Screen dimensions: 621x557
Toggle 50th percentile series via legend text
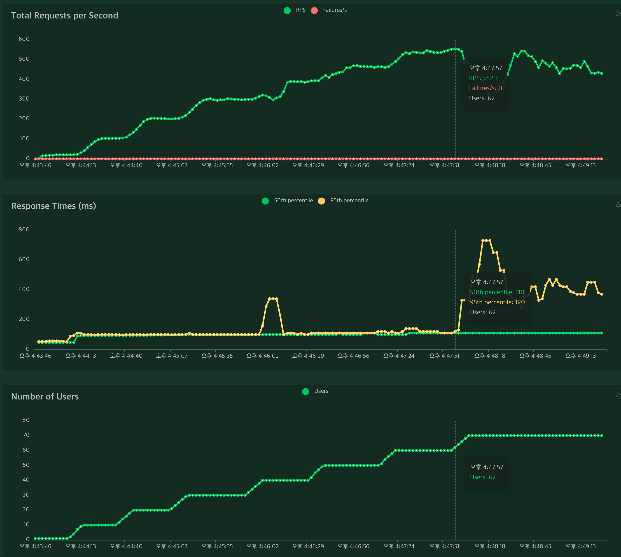293,201
